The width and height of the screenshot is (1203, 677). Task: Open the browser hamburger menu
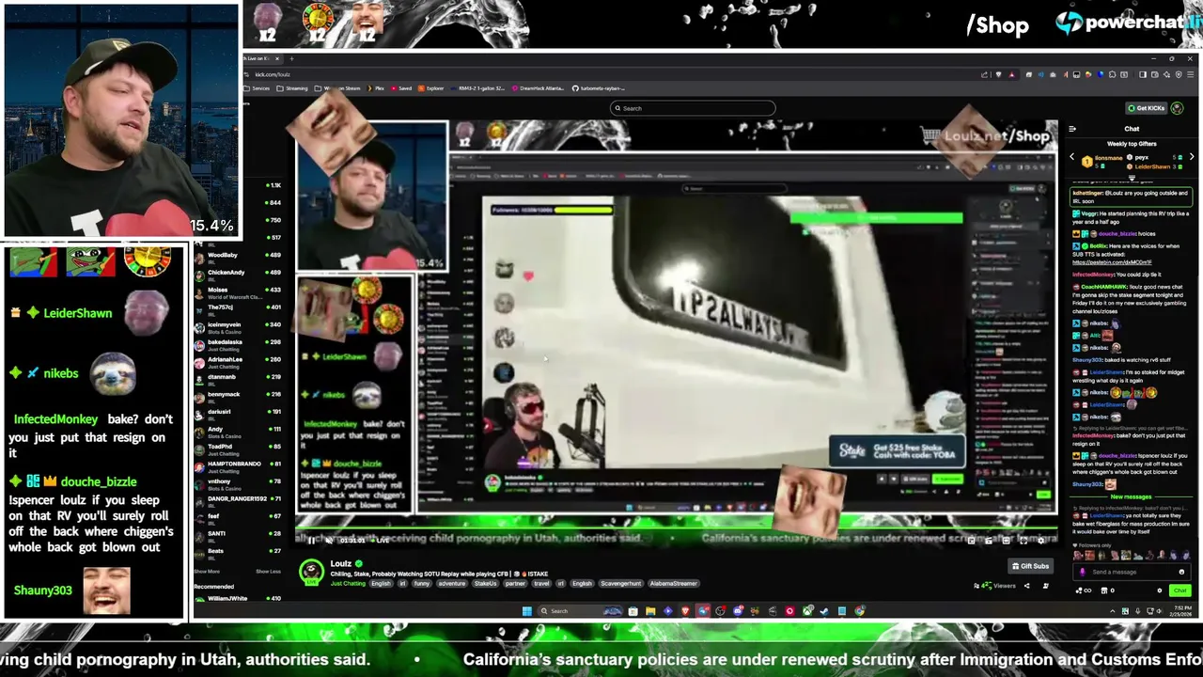(1192, 74)
